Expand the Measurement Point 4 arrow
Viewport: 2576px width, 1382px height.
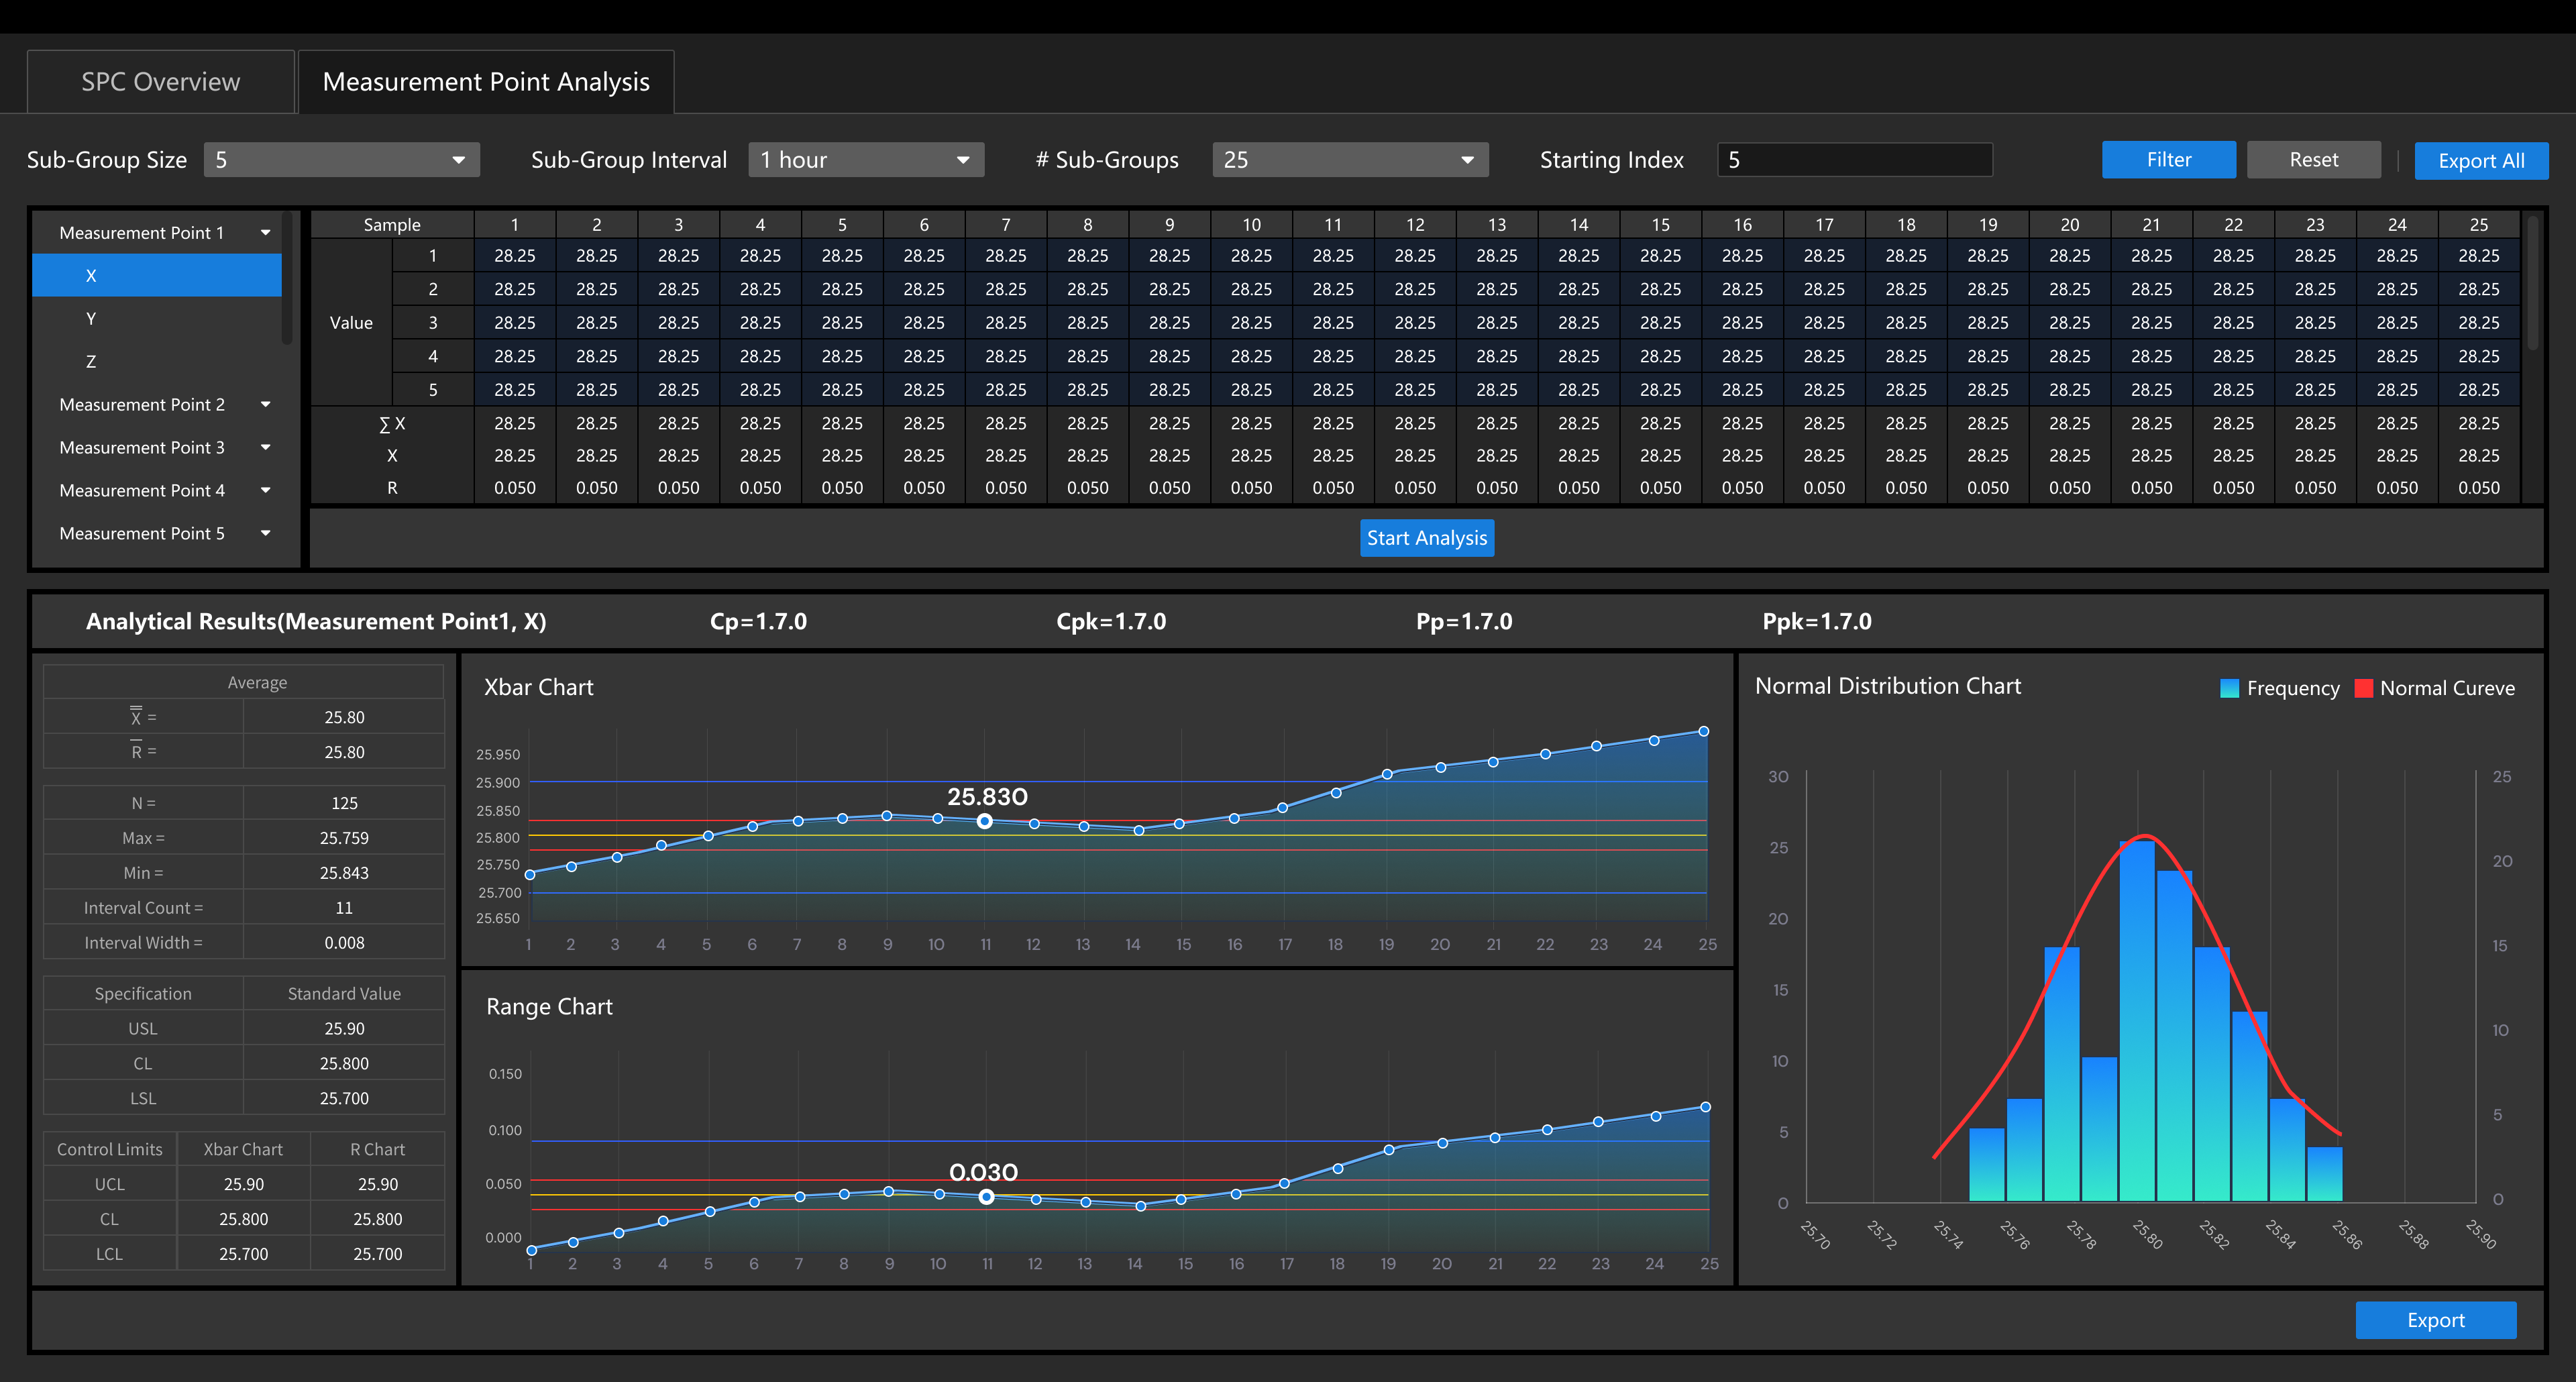(266, 491)
